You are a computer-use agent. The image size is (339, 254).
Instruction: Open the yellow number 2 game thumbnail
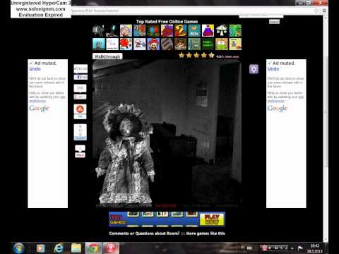point(181,30)
